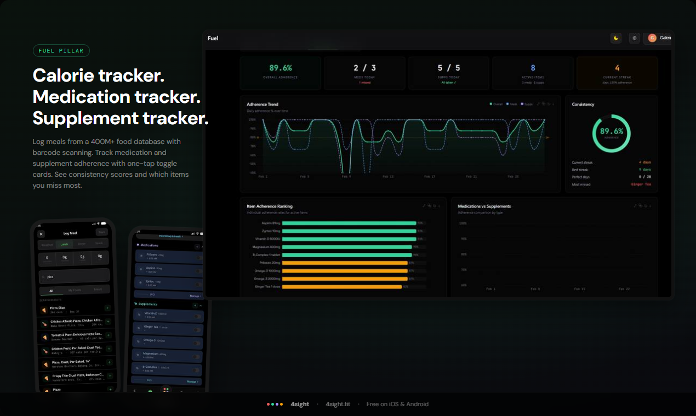Open the 4sight.fit link in footer
Image resolution: width=696 pixels, height=416 pixels.
pyautogui.click(x=338, y=404)
